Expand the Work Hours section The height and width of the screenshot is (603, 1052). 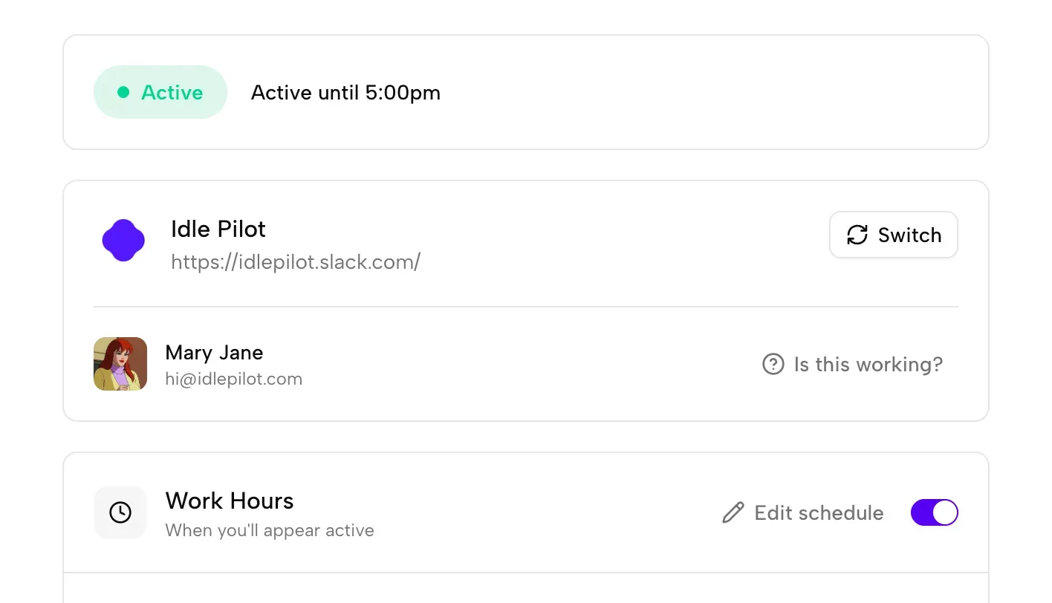pyautogui.click(x=230, y=501)
